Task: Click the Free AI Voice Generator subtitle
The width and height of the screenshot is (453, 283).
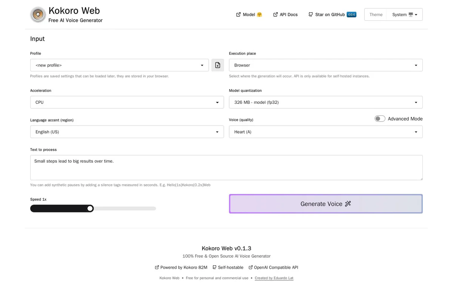Action: 75,20
